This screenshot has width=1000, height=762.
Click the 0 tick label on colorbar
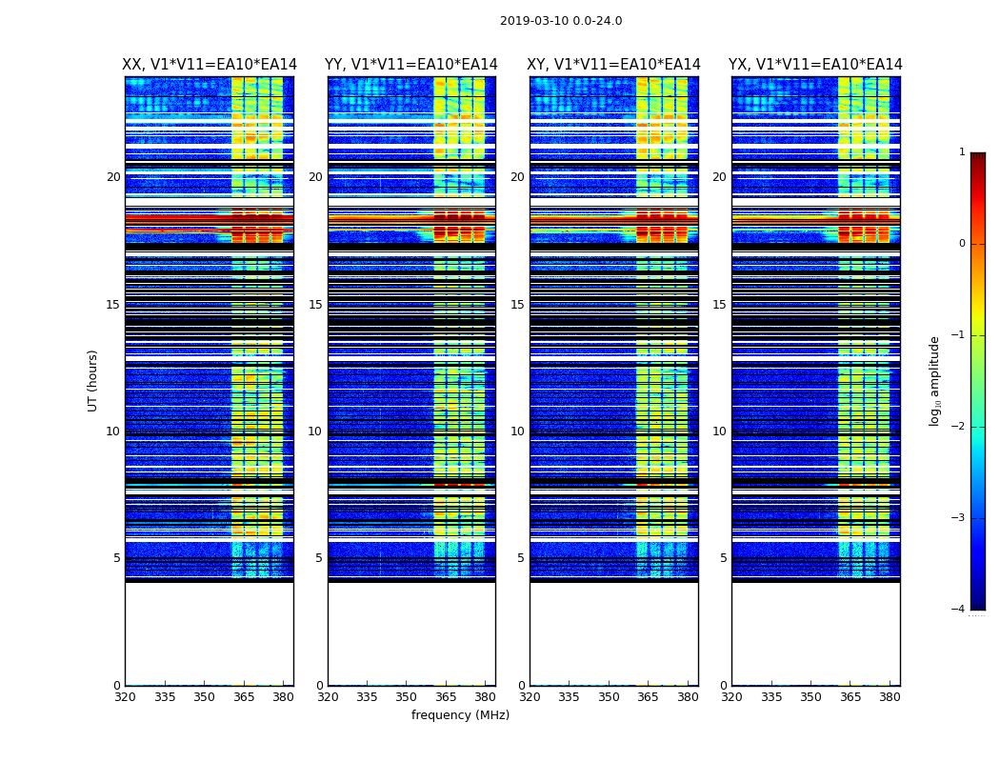click(961, 244)
